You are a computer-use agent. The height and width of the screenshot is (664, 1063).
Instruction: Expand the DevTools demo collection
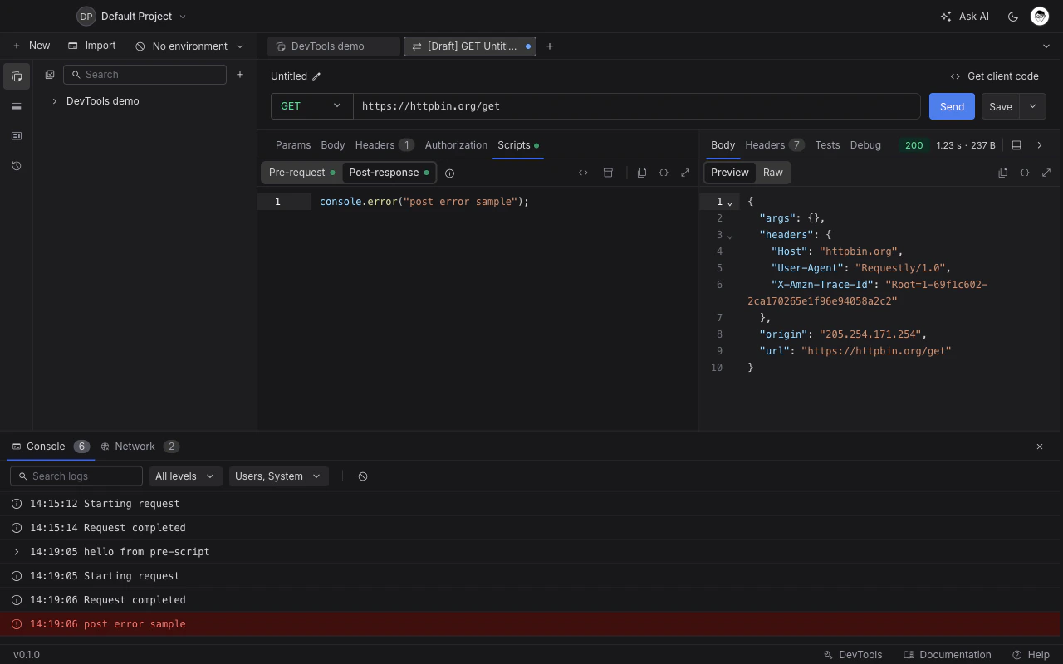click(55, 101)
